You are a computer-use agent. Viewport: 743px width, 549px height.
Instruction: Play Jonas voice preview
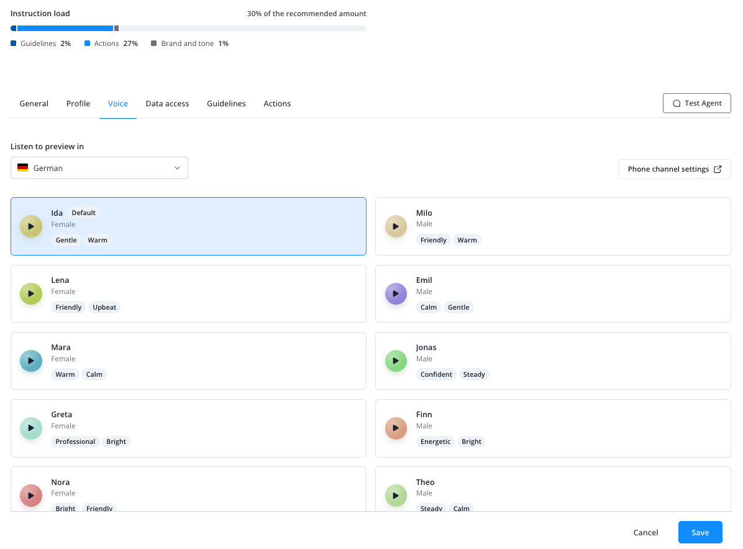pyautogui.click(x=396, y=361)
